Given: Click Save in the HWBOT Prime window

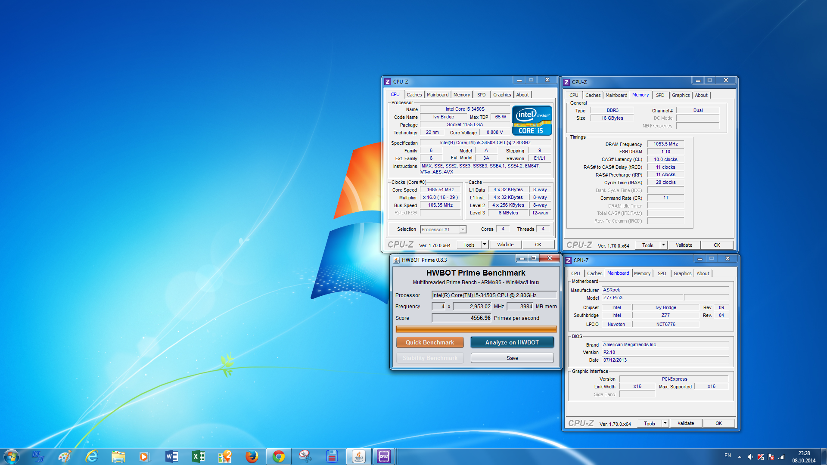Looking at the screenshot, I should [512, 358].
